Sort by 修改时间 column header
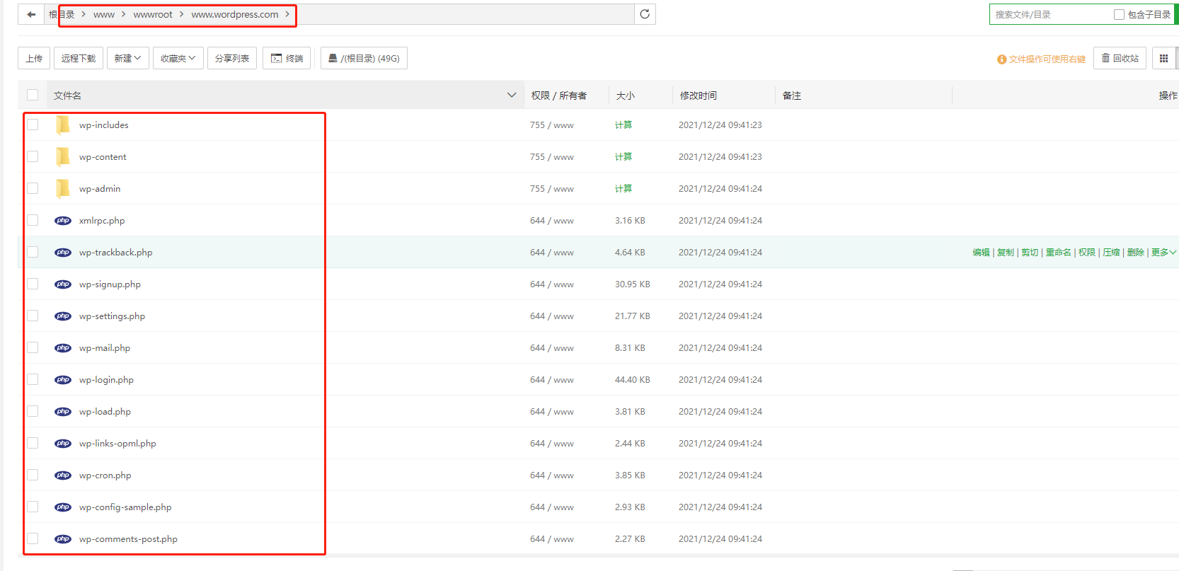The image size is (1179, 571). (x=698, y=96)
